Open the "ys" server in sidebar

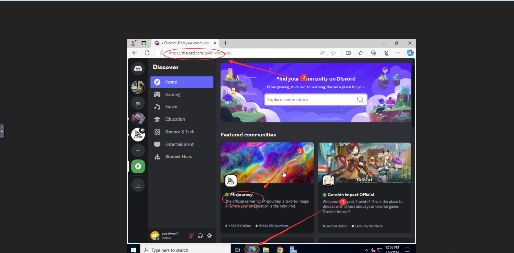(x=138, y=103)
